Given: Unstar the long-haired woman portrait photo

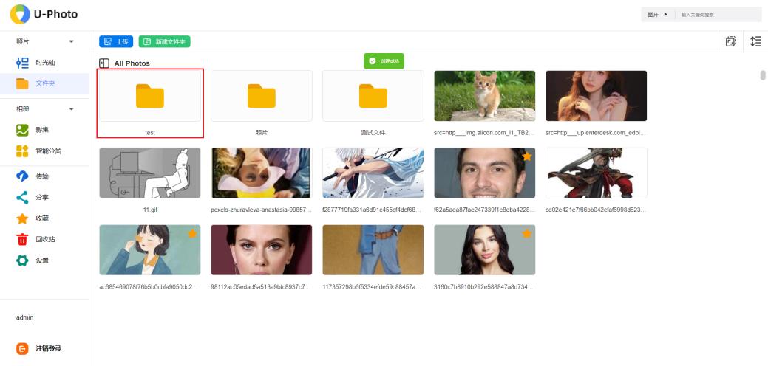Looking at the screenshot, I should tap(527, 234).
